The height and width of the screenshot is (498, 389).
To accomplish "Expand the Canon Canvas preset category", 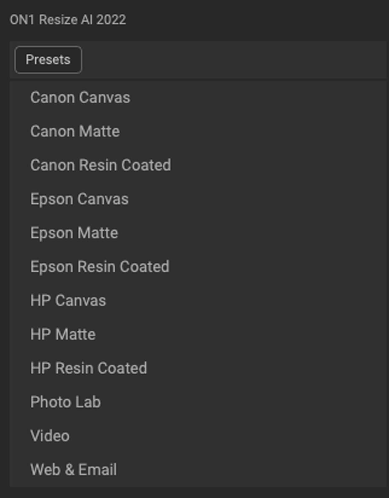I will 80,97.
